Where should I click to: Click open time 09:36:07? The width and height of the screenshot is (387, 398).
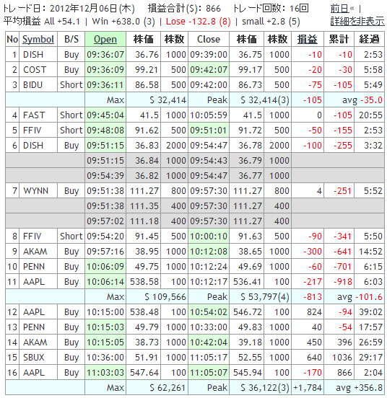[105, 55]
